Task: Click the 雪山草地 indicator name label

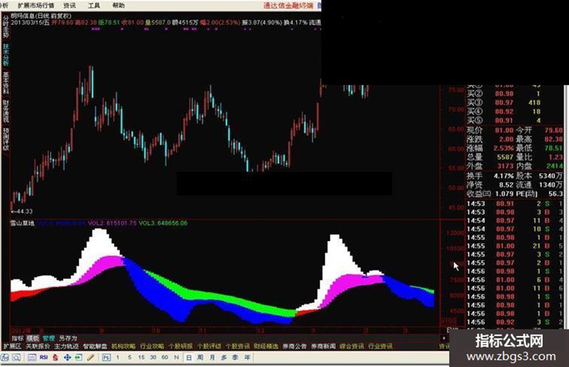Action: pyautogui.click(x=22, y=223)
